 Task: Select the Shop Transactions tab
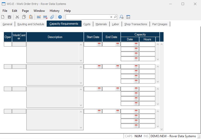(136, 24)
